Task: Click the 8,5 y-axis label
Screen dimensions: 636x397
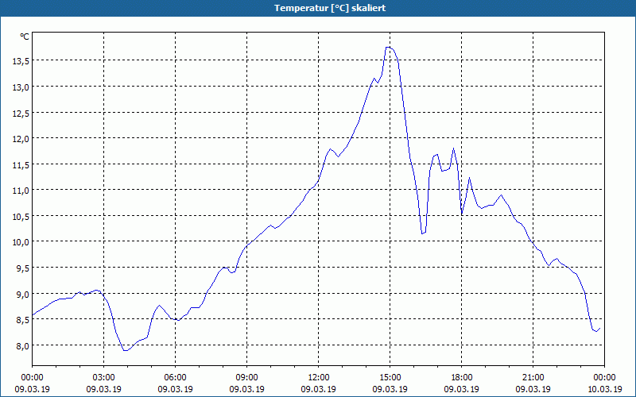Action: [x=23, y=320]
